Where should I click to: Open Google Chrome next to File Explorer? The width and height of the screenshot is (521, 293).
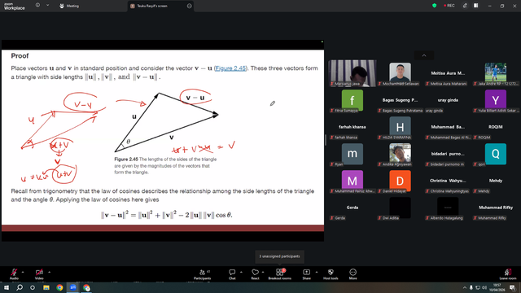click(59, 287)
